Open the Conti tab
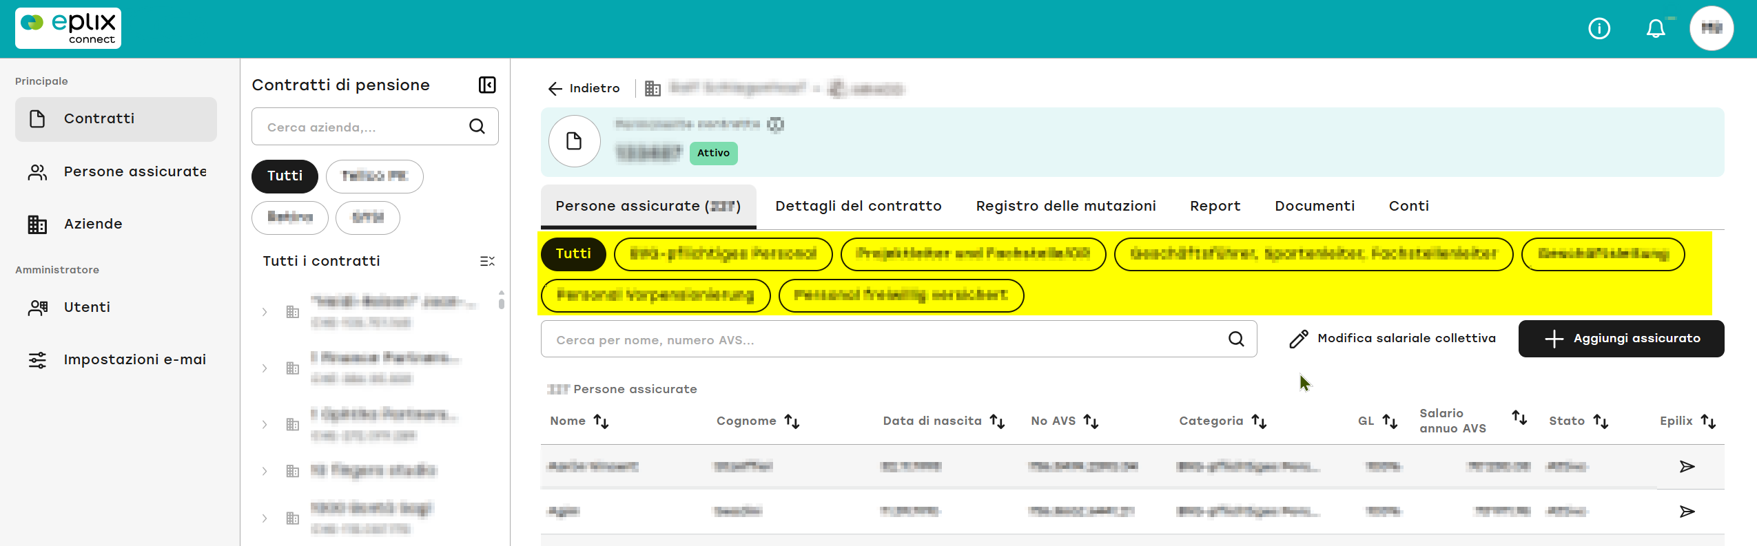The width and height of the screenshot is (1757, 546). (x=1409, y=206)
